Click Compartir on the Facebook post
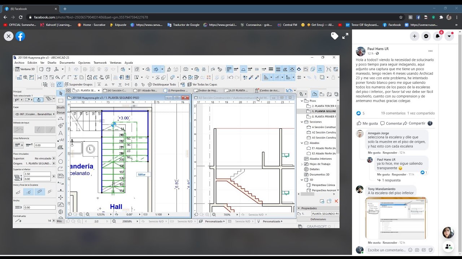 414,123
